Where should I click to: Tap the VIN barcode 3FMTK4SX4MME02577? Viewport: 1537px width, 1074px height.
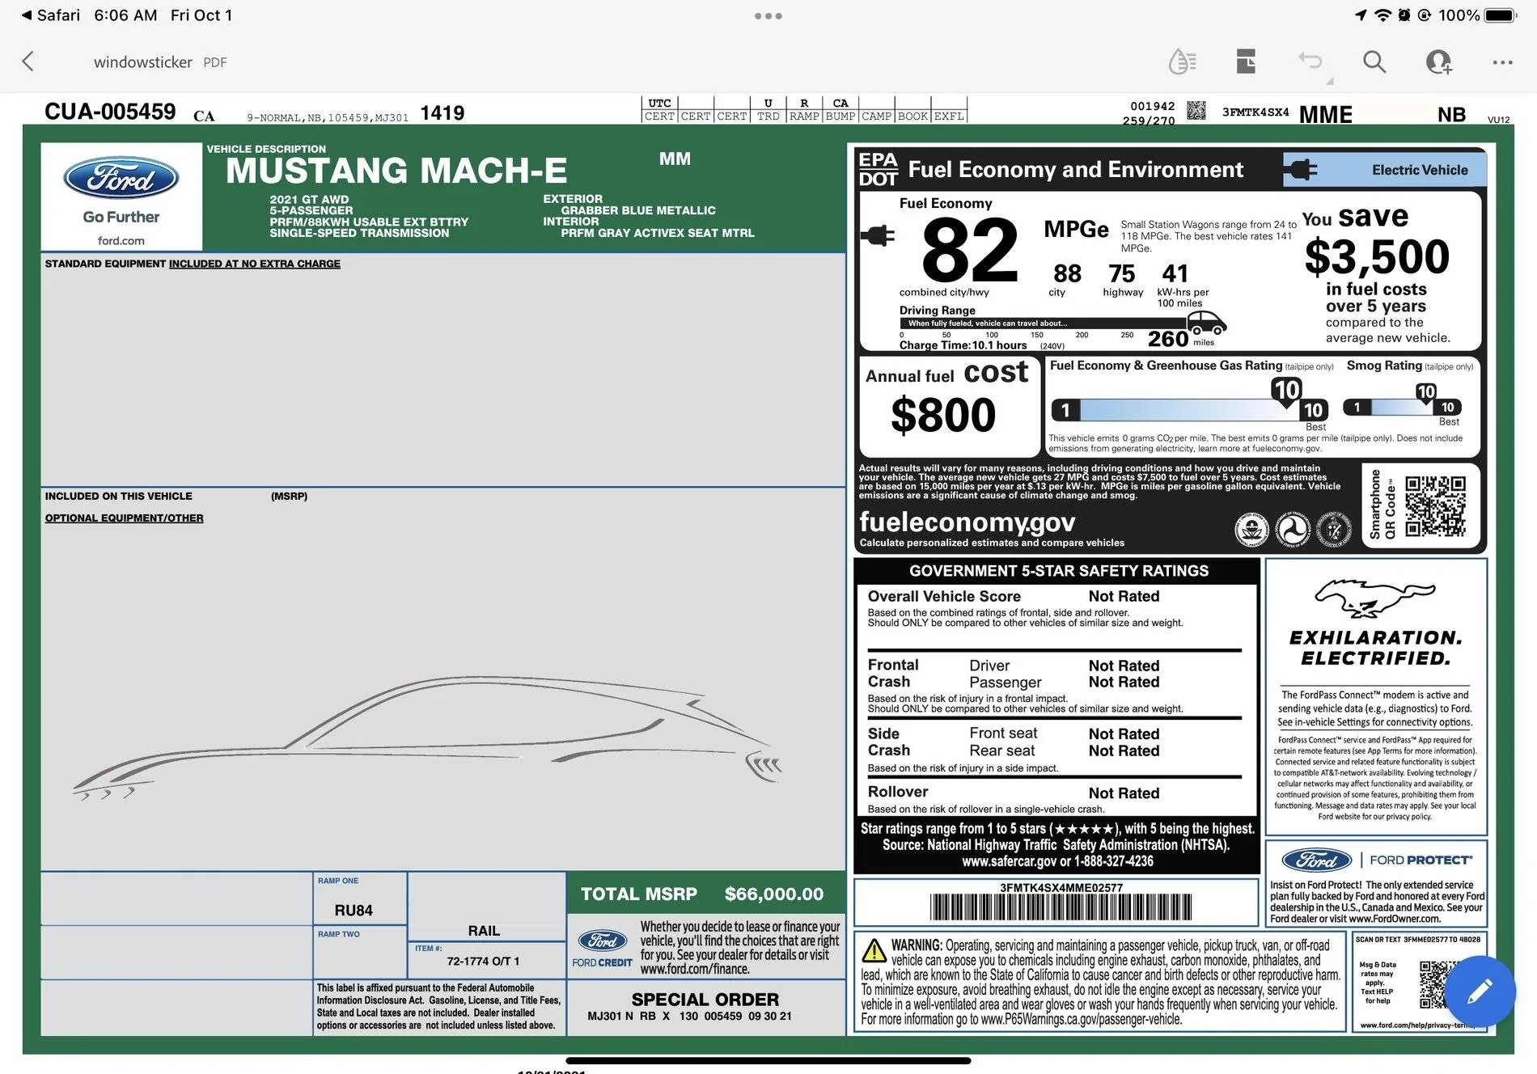click(1061, 907)
